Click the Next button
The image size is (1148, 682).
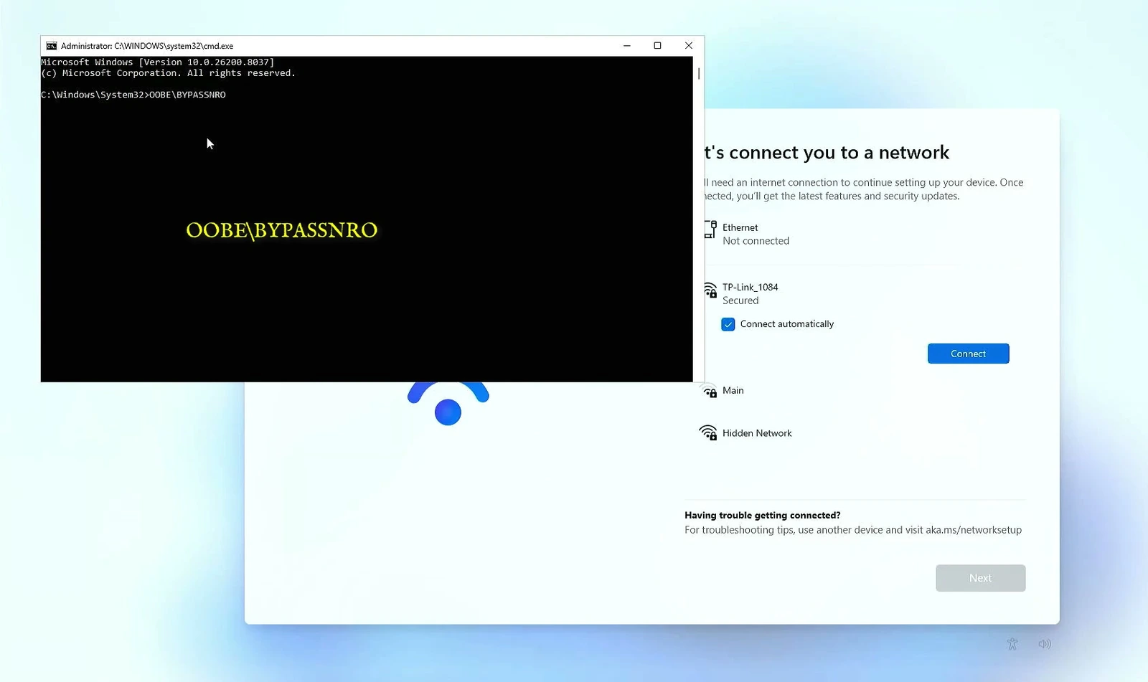[x=980, y=578]
